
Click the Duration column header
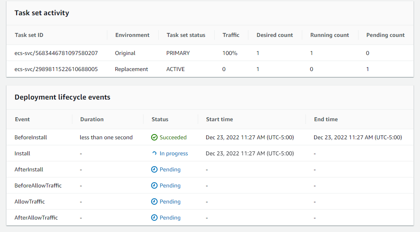pos(92,119)
